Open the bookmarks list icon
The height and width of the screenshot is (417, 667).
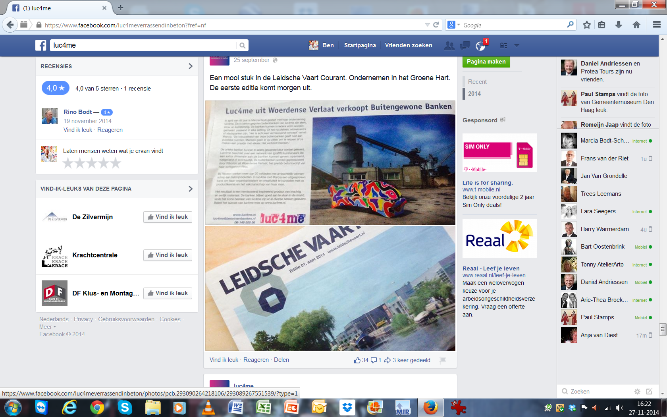(602, 25)
